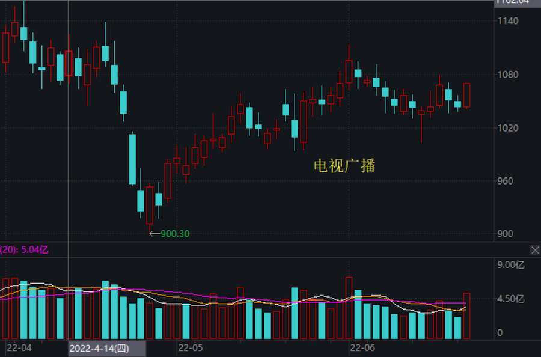
Task: Select the 9.00亿 volume axis label
Action: coord(510,265)
